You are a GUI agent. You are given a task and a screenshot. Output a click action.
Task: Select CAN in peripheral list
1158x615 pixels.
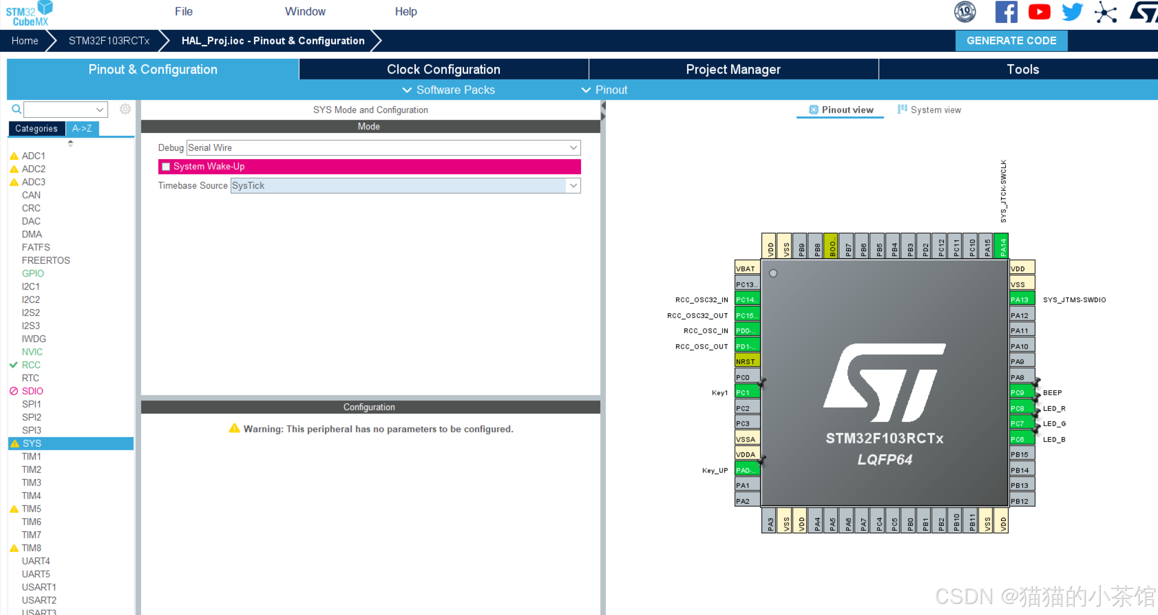pos(31,195)
